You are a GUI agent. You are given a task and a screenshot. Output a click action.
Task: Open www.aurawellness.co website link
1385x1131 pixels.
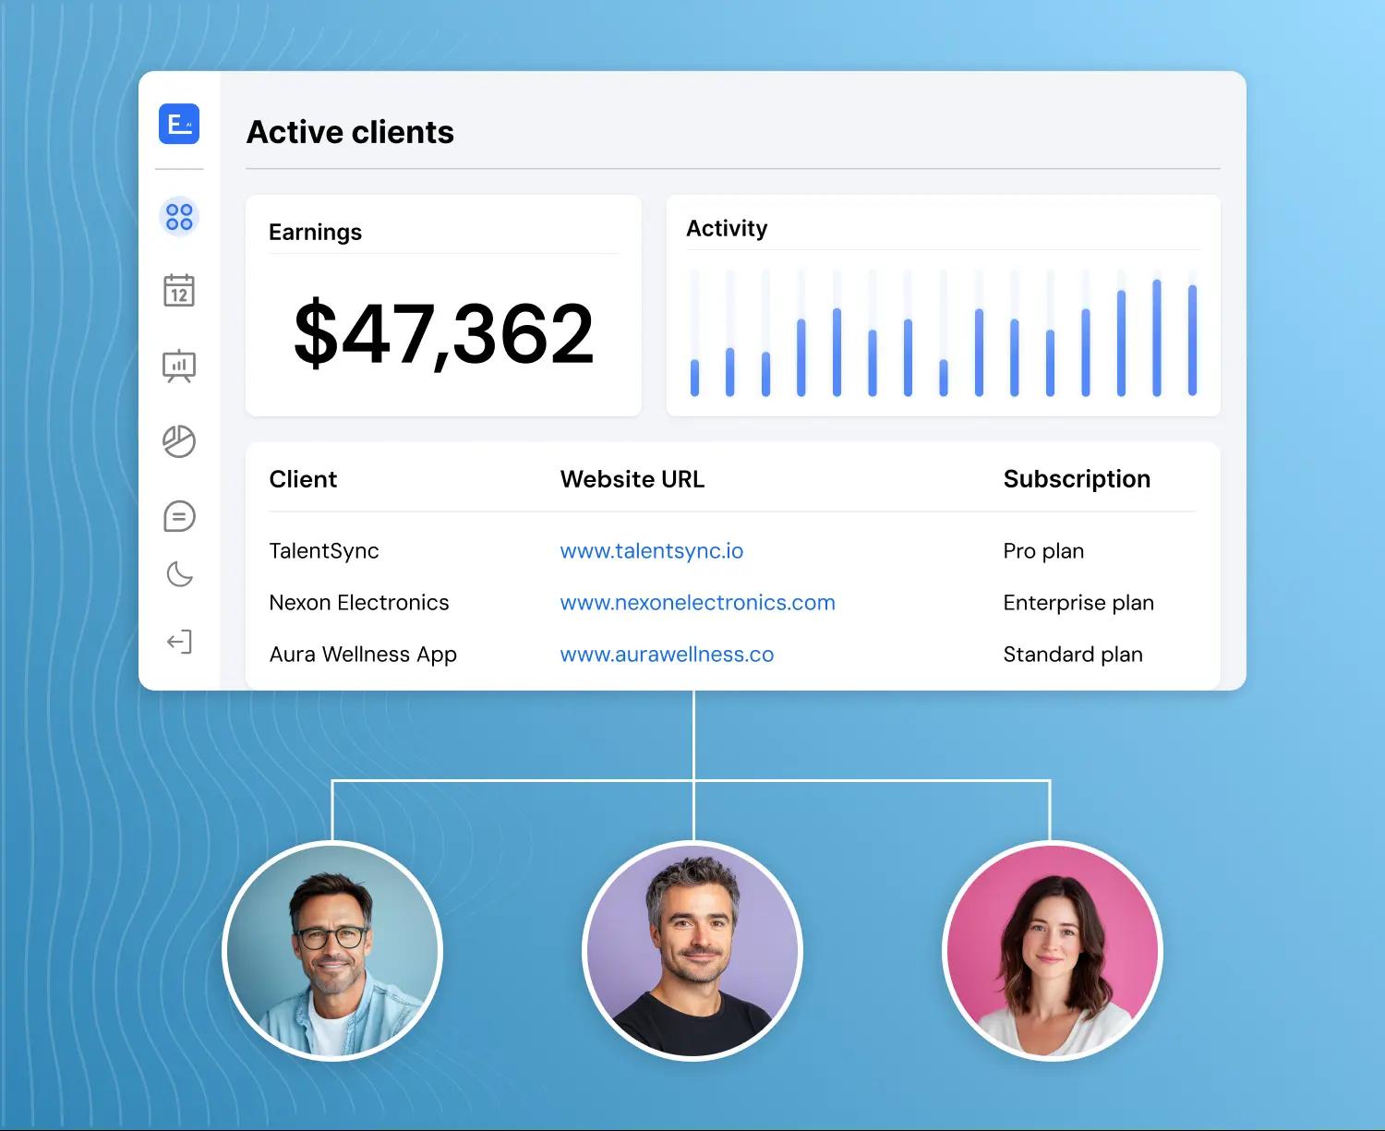(667, 655)
